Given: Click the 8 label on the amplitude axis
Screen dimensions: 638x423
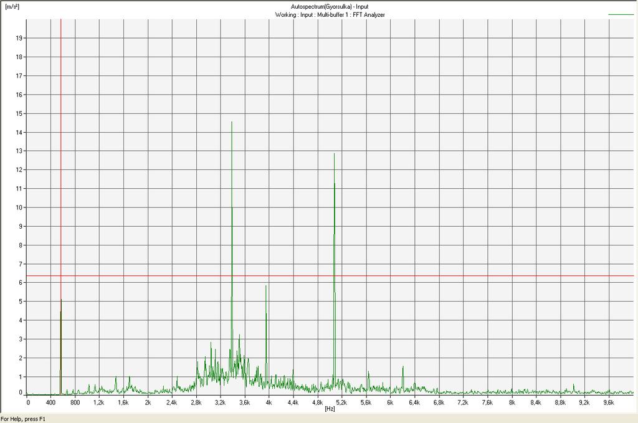Looking at the screenshot, I should coord(21,245).
